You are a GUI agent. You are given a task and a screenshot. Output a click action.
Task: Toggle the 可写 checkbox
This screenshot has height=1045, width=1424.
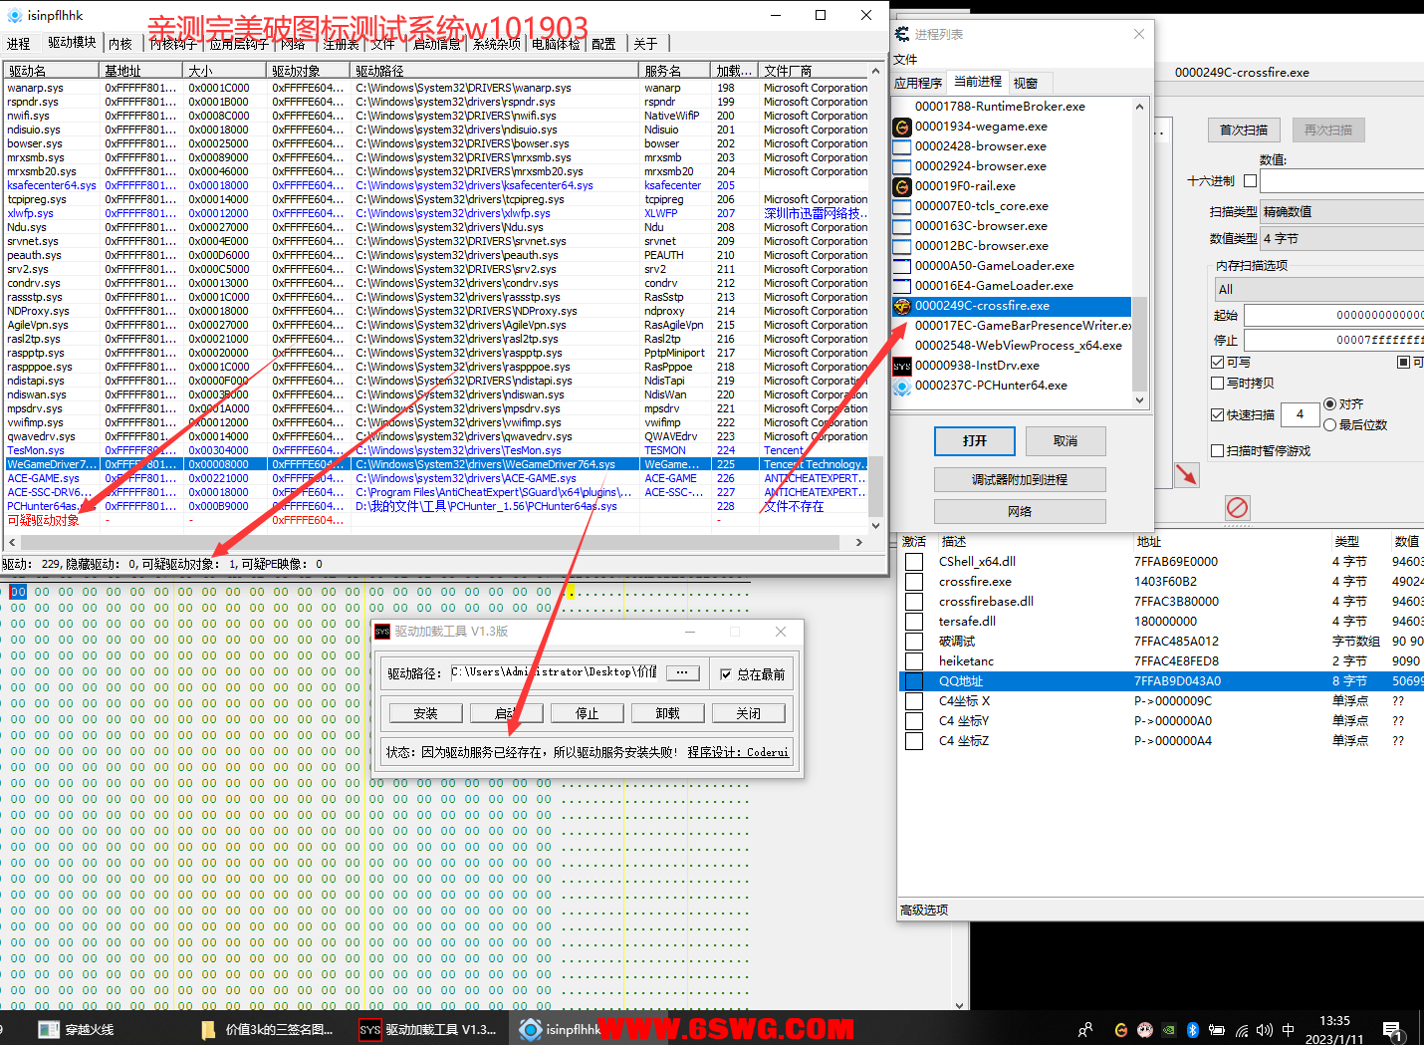click(x=1217, y=363)
